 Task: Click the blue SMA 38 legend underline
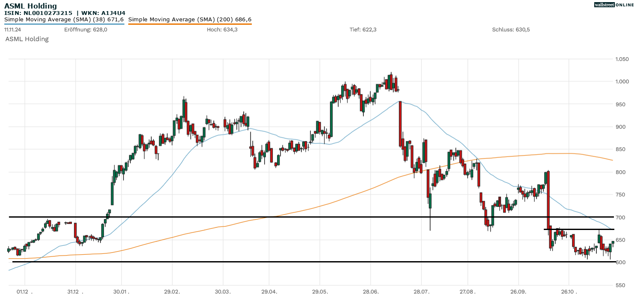[x=64, y=24]
